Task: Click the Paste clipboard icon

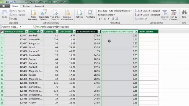Action: coord(5,14)
